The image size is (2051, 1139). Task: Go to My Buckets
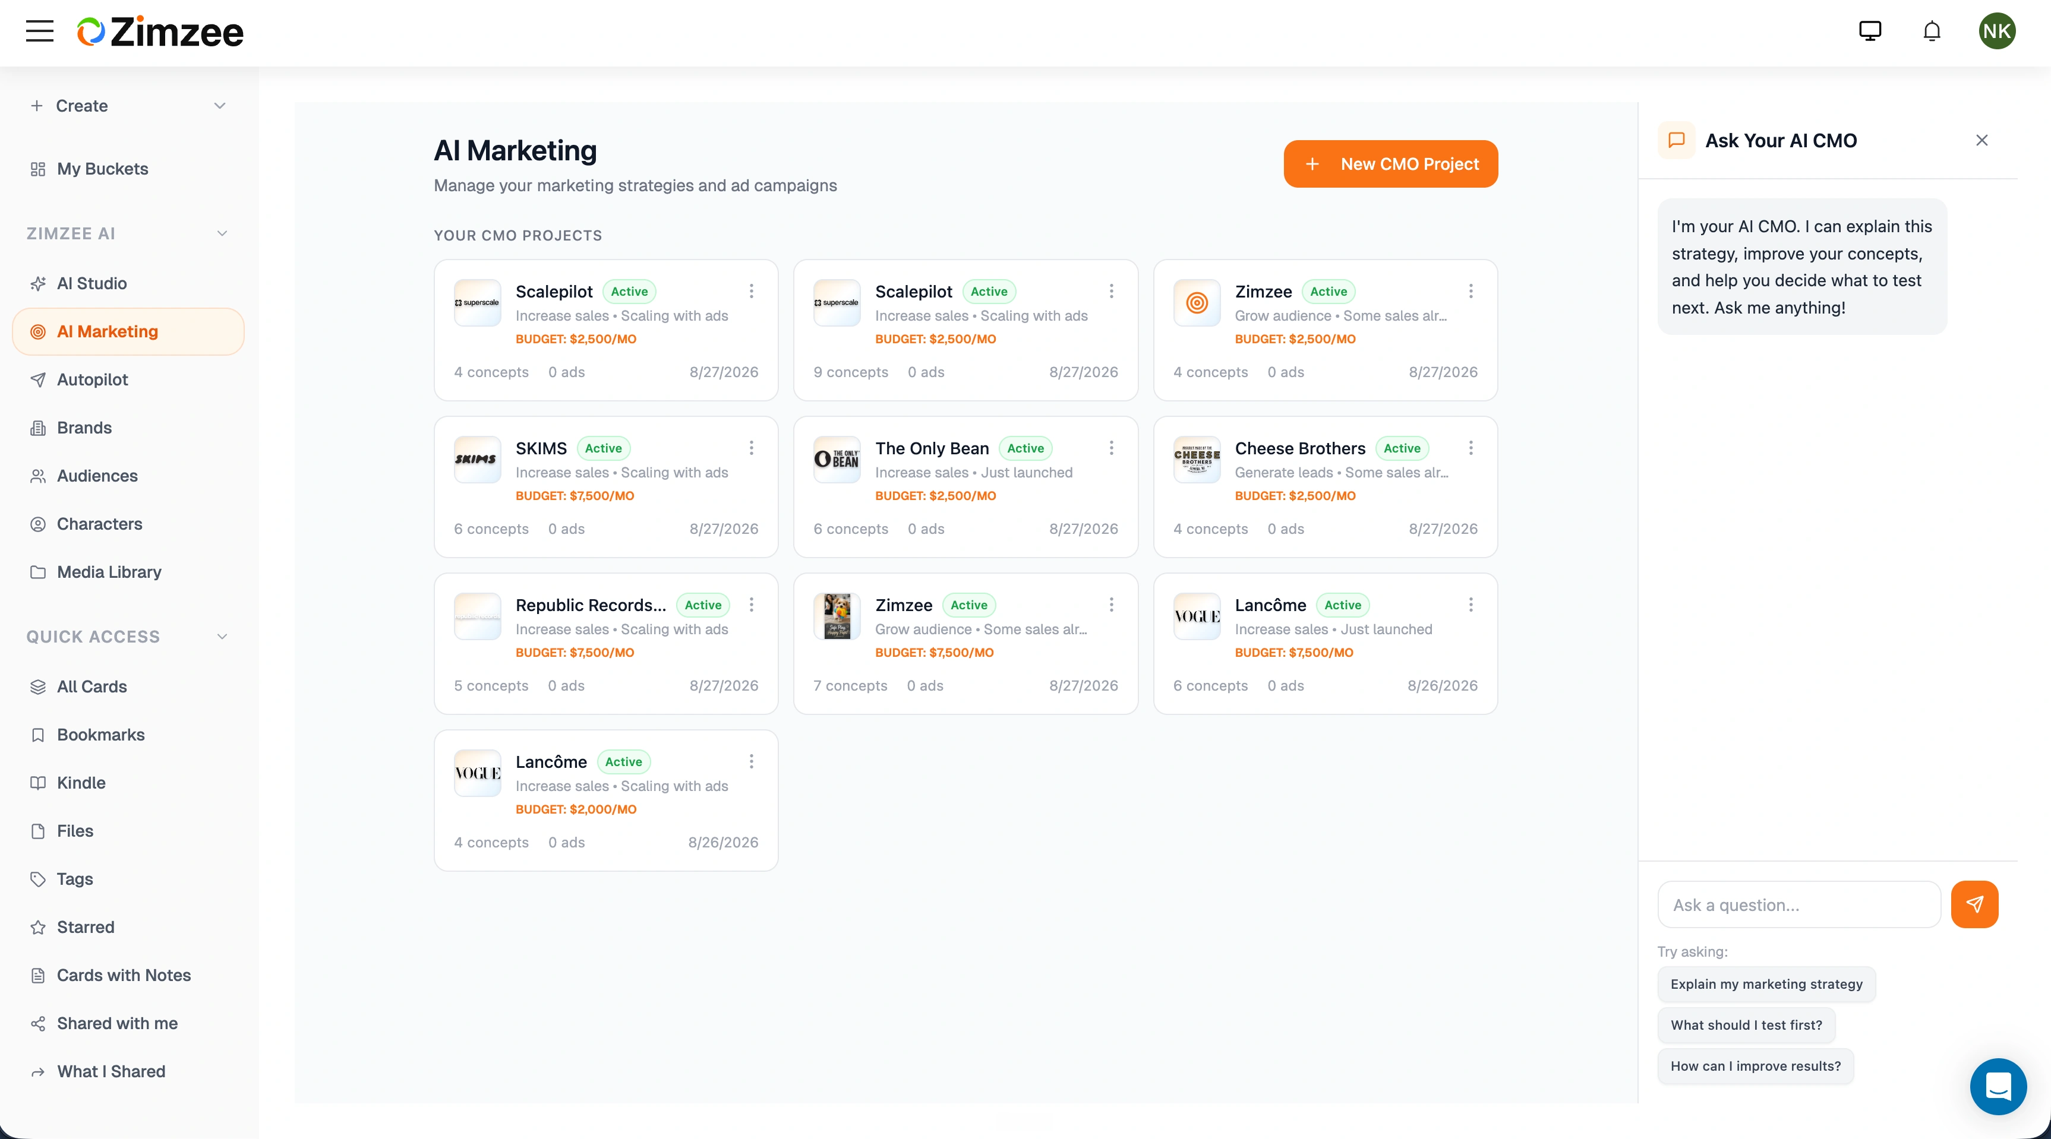click(128, 169)
